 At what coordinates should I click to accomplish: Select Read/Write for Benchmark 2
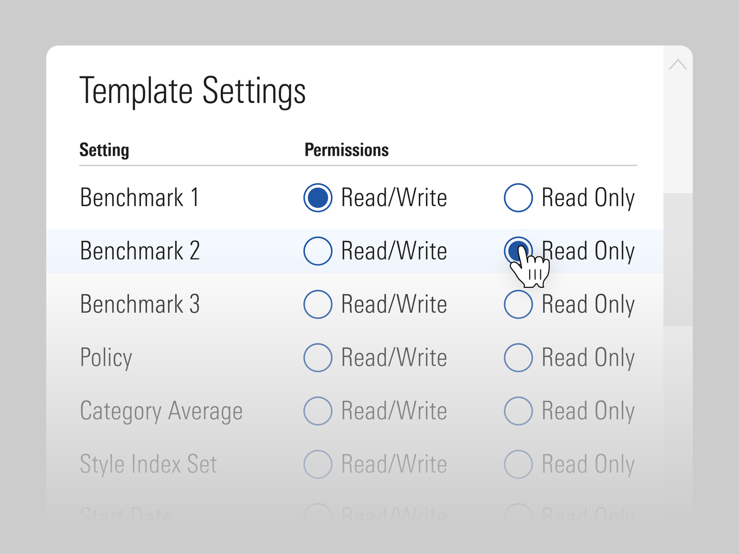(318, 251)
